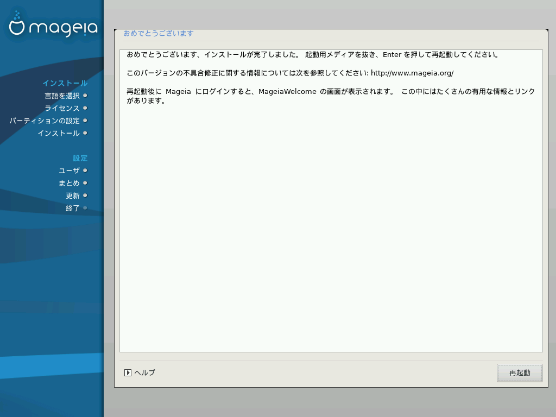Click the bullet next to ユーザ
This screenshot has height=417, width=556.
(x=85, y=170)
